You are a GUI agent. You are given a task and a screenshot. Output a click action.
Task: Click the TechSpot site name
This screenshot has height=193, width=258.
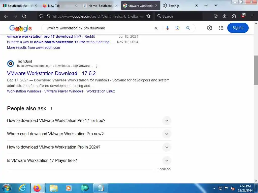point(24,61)
